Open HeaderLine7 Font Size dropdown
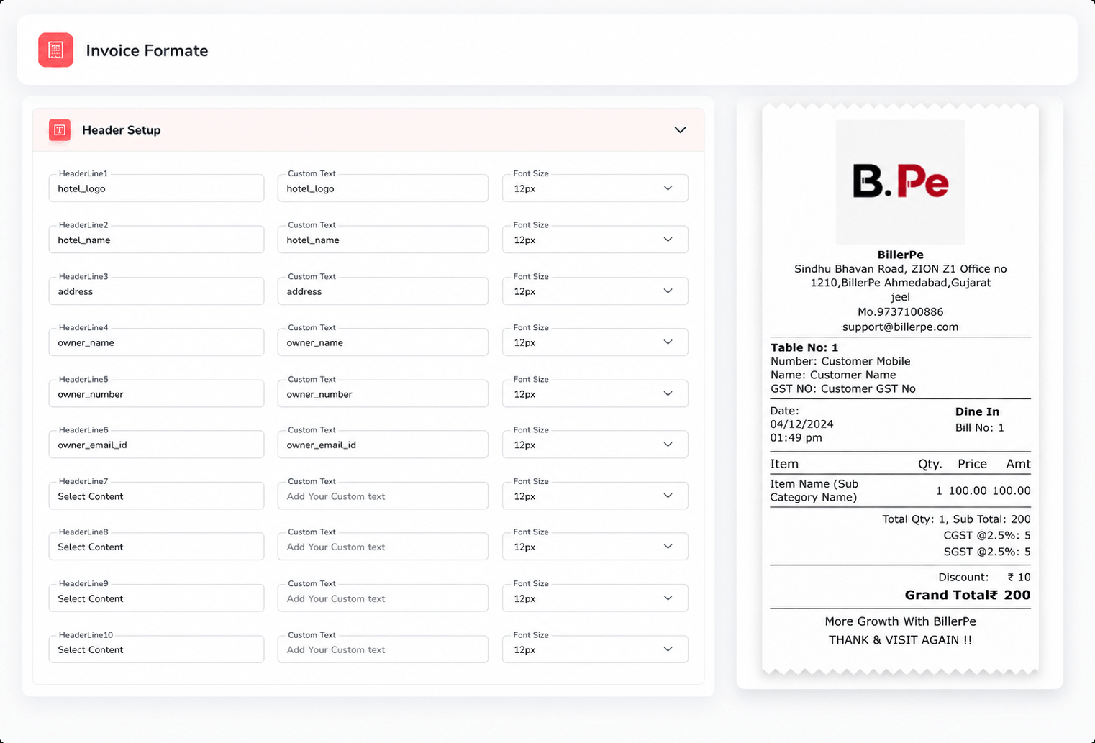 pos(595,496)
